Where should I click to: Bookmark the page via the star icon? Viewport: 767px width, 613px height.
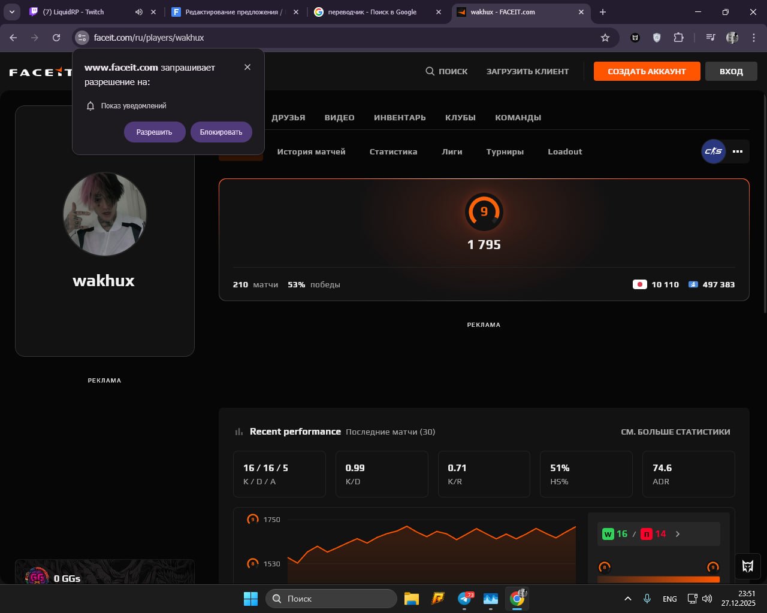[605, 37]
